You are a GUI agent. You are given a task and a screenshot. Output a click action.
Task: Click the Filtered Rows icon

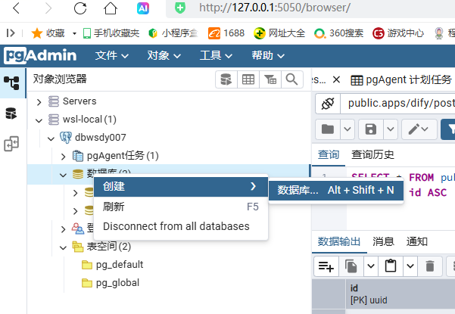270,79
